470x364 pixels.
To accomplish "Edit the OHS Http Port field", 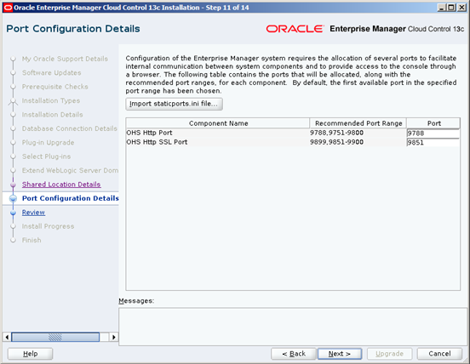I will pos(433,134).
